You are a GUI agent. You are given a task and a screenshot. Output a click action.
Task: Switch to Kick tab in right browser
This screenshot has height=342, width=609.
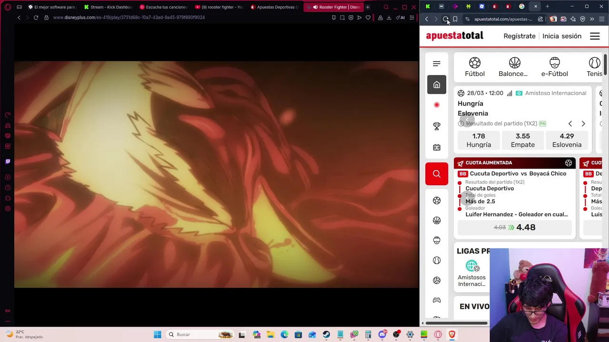428,7
